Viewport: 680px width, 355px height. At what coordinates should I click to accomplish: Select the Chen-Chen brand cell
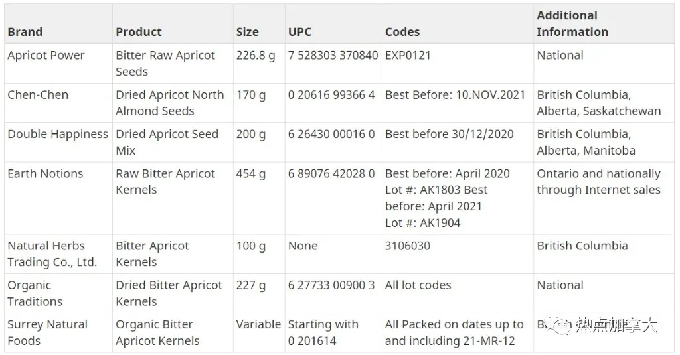click(58, 103)
